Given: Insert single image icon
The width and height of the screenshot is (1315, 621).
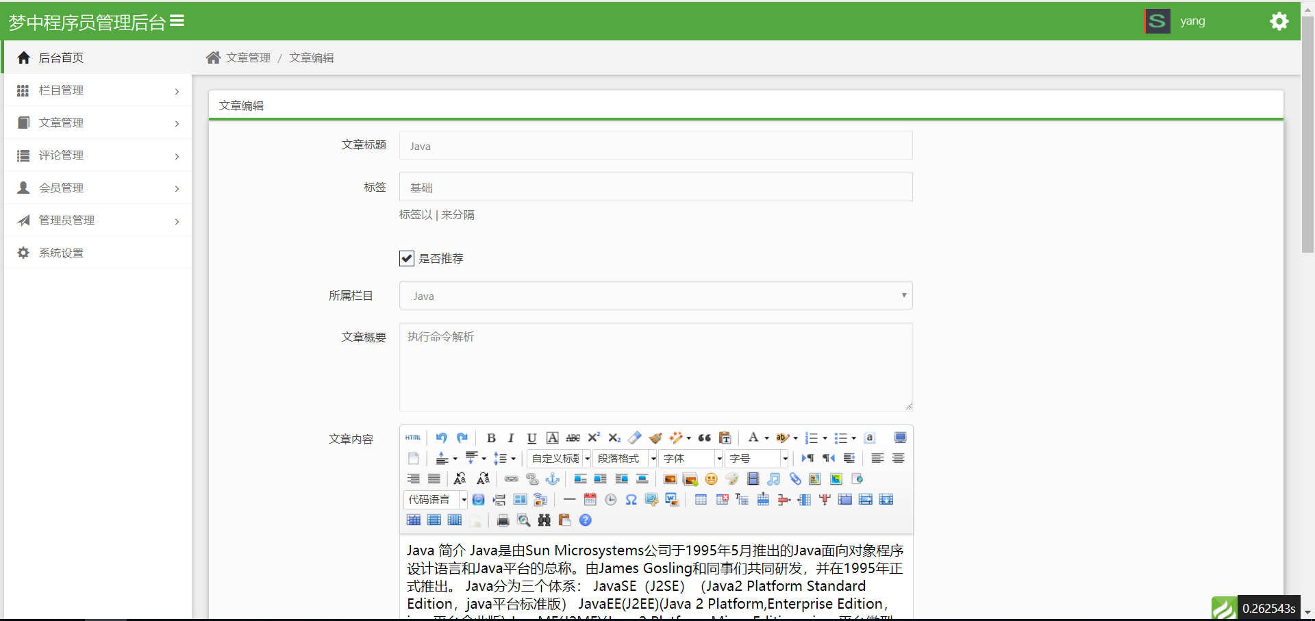Looking at the screenshot, I should click(670, 479).
